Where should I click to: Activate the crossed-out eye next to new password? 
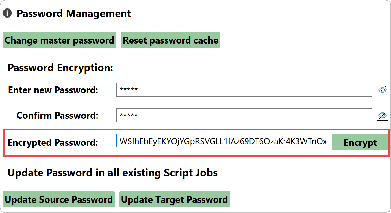coord(382,90)
